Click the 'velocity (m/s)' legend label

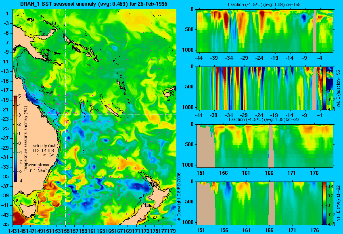(46, 146)
